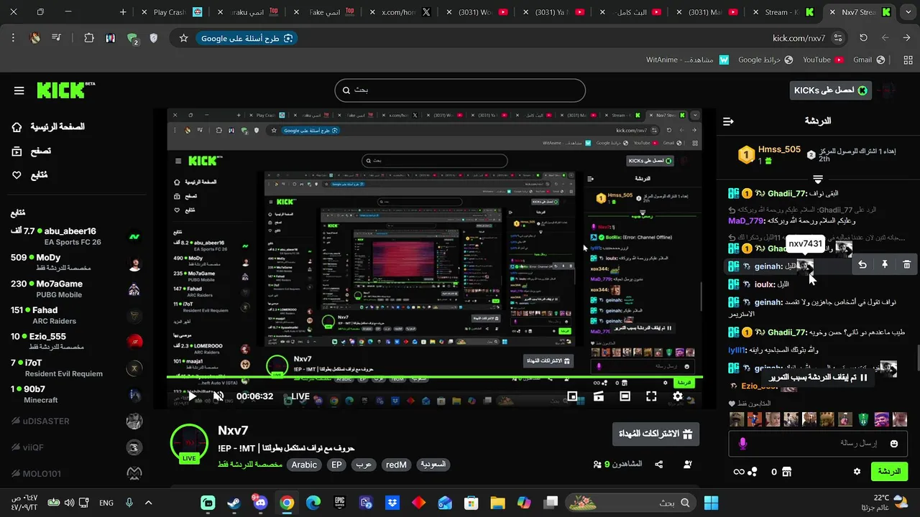Open Steam from the taskbar
920x517 pixels.
234,503
